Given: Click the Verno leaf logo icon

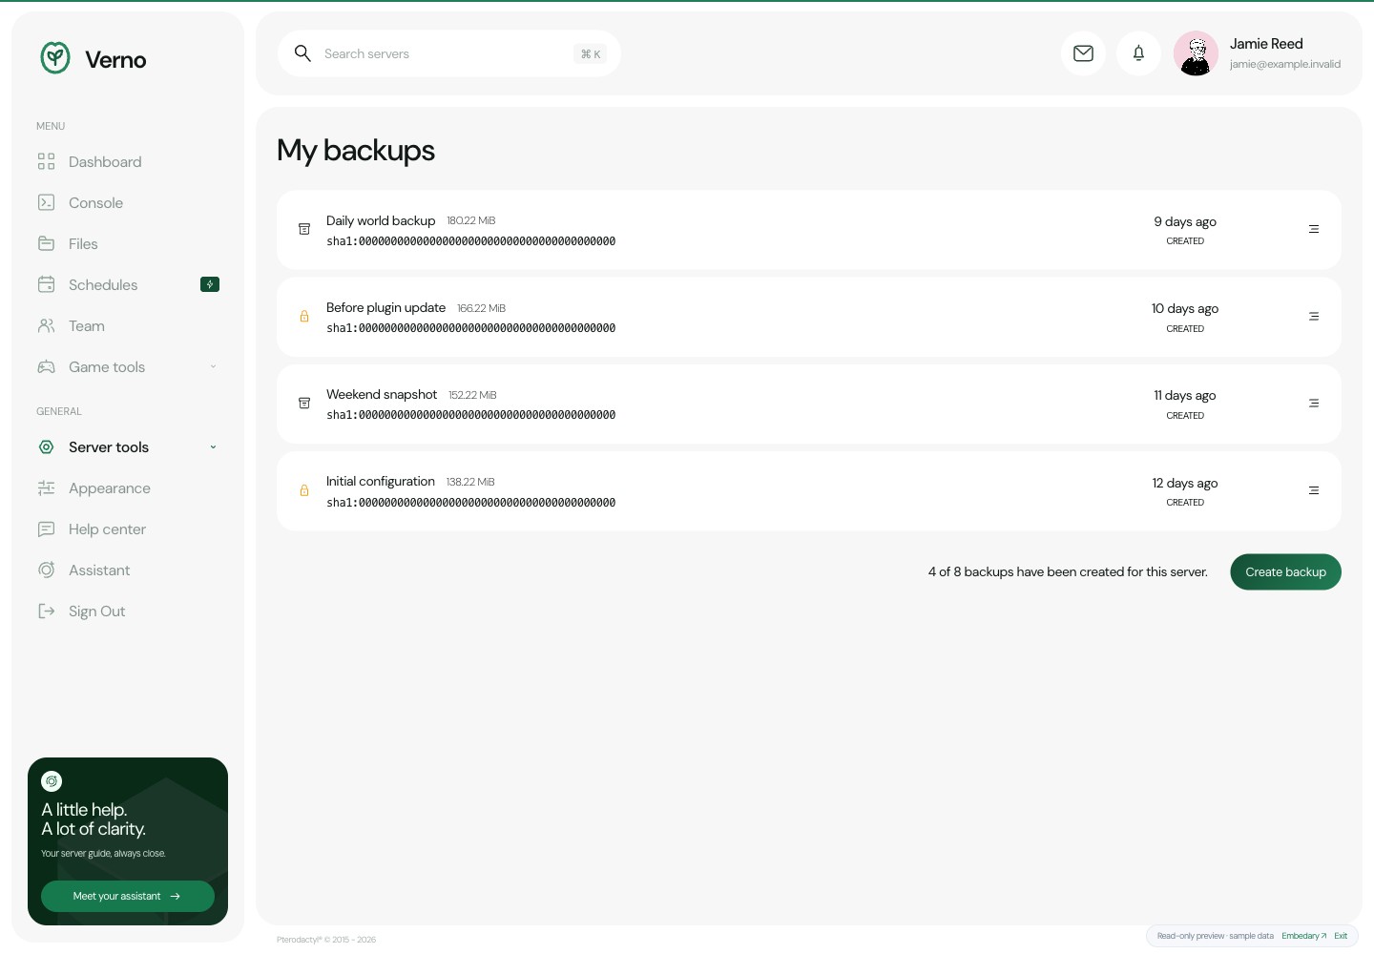Looking at the screenshot, I should point(55,58).
